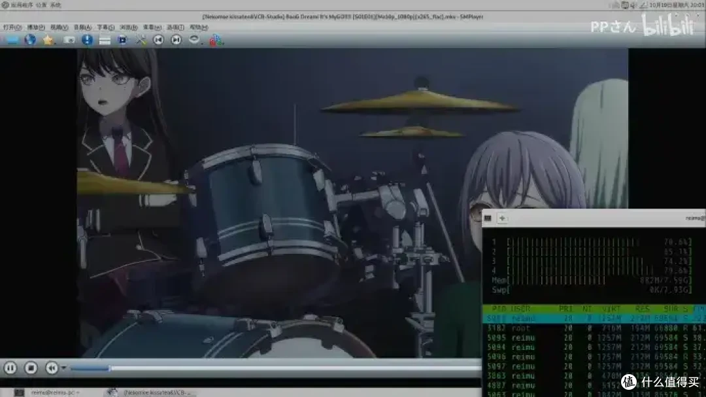Sort htop by the RES column header
The image size is (706, 397).
(643, 309)
